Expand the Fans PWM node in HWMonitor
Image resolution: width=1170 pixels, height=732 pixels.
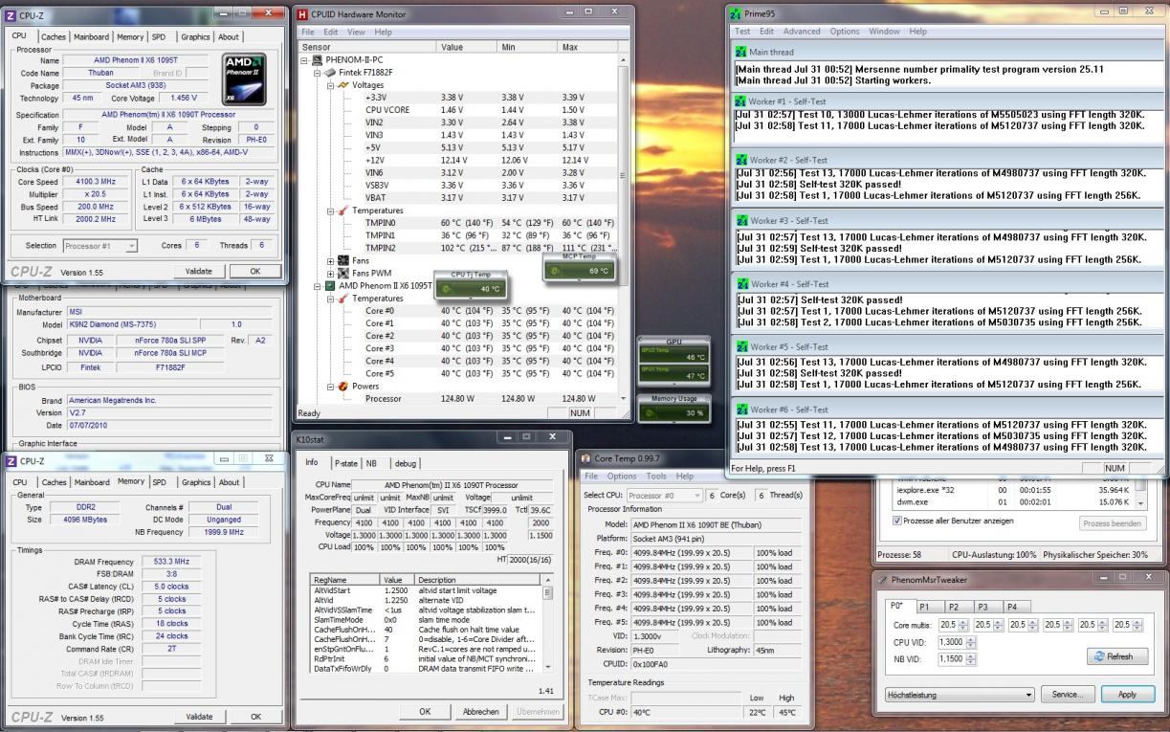330,273
